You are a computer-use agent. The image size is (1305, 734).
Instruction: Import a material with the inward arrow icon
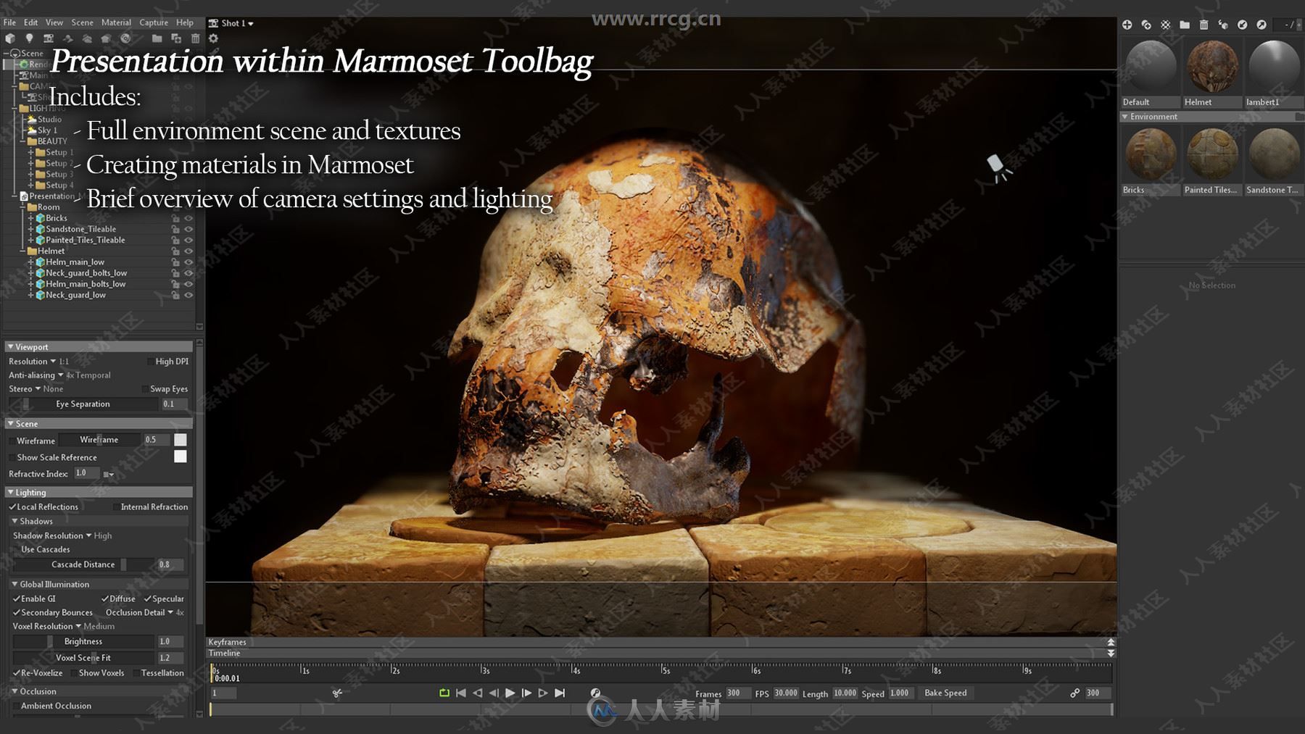(x=1242, y=25)
